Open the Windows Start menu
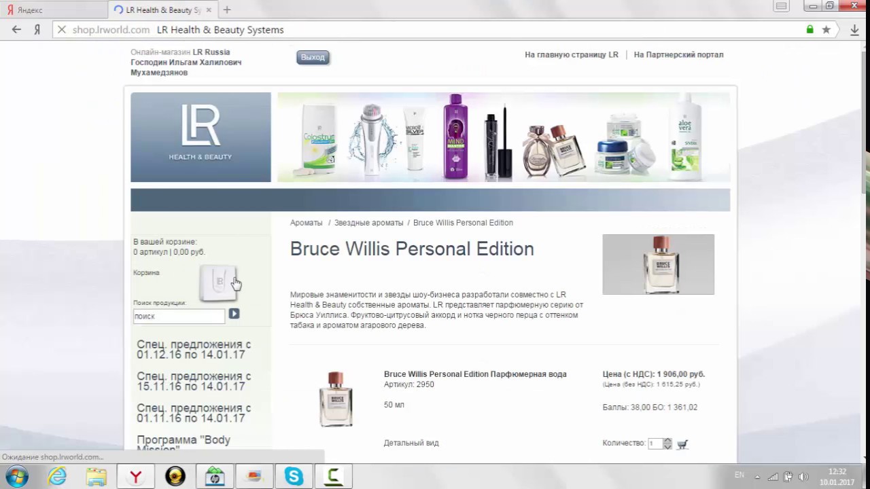The image size is (870, 489). click(16, 476)
